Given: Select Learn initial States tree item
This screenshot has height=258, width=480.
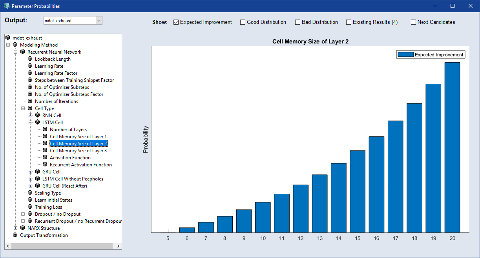Looking at the screenshot, I should click(x=53, y=200).
